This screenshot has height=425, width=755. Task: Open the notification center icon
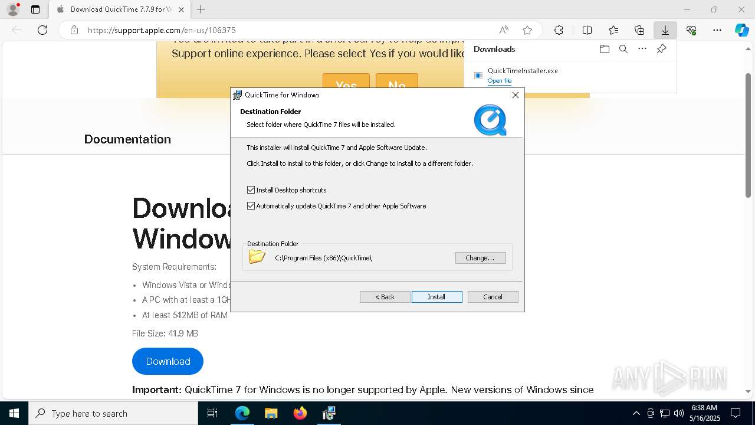point(736,413)
